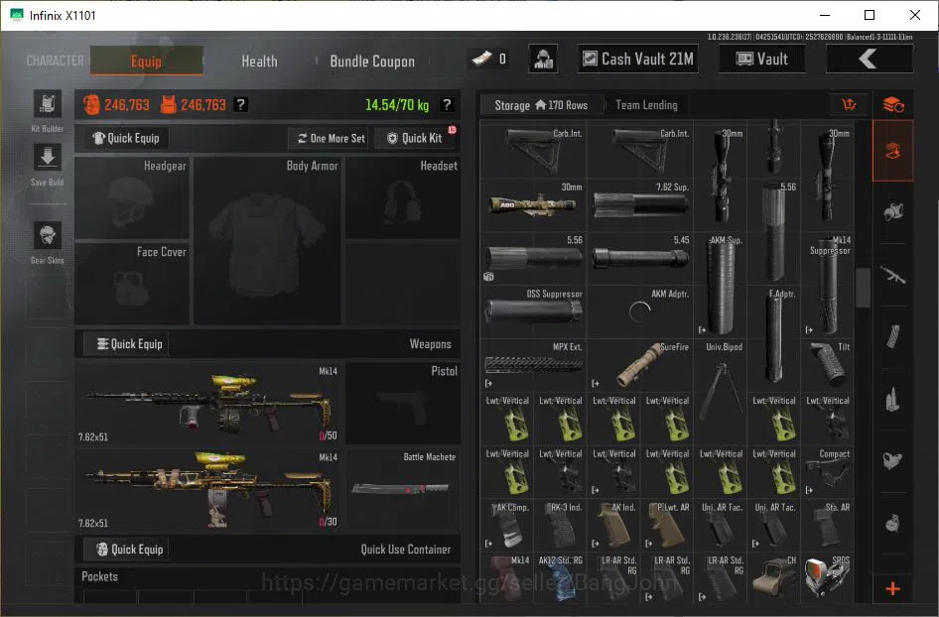Select the gear filter icon in sidebar

click(x=893, y=211)
